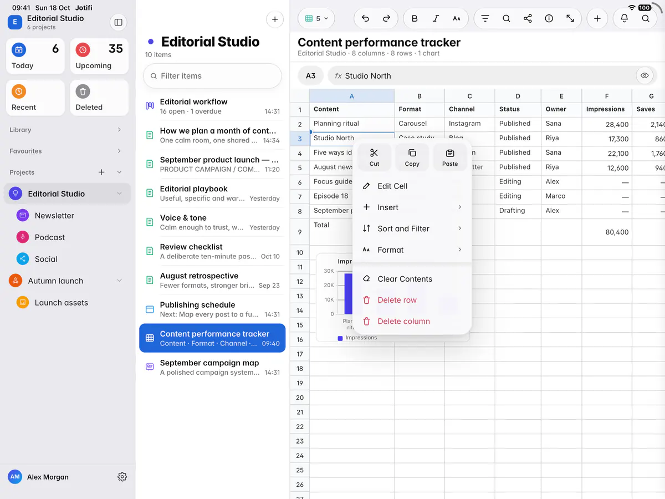
Task: Select row 9 header
Action: point(300,232)
